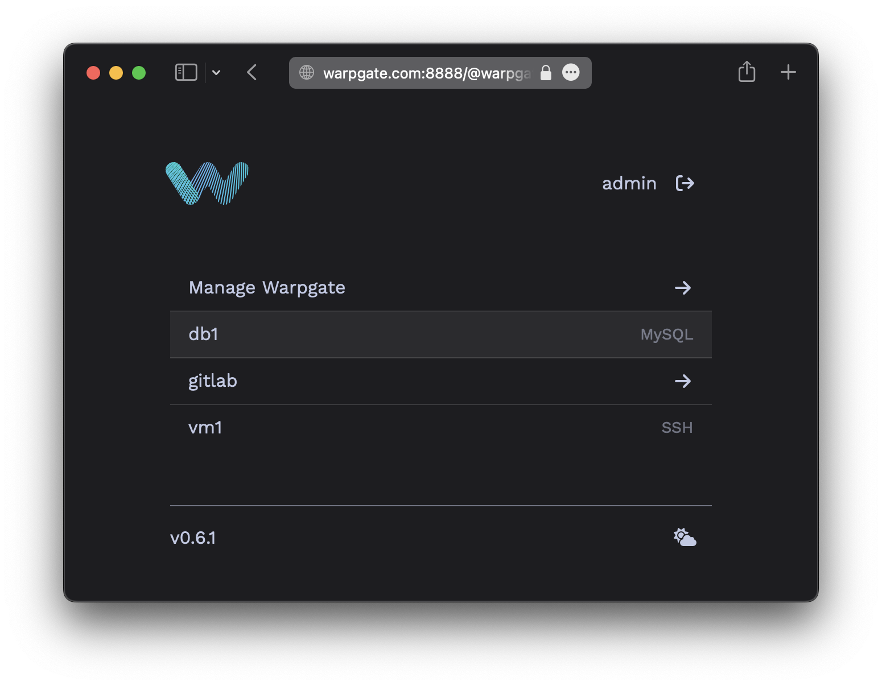Click arrow in Manage Warpgate row
Image resolution: width=882 pixels, height=686 pixels.
pyautogui.click(x=683, y=288)
